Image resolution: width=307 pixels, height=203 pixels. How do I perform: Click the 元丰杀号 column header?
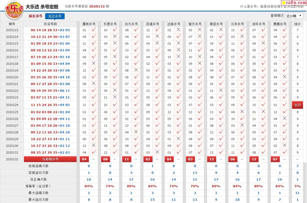click(x=237, y=24)
